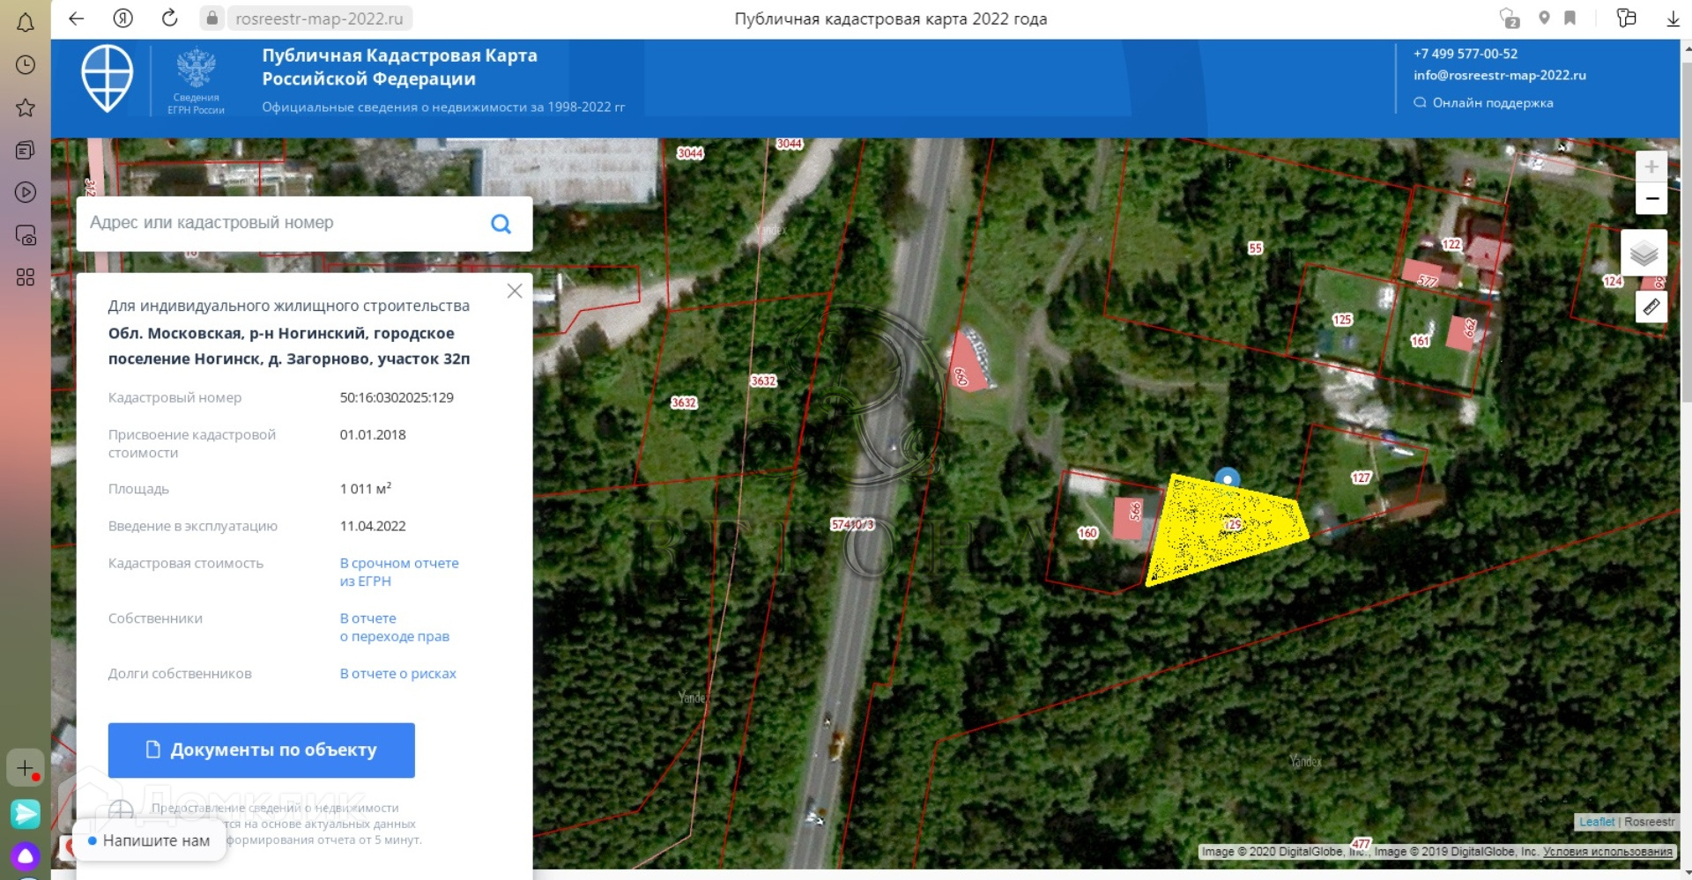Open the "В отчете о рисках" link
Image resolution: width=1692 pixels, height=880 pixels.
pos(398,674)
